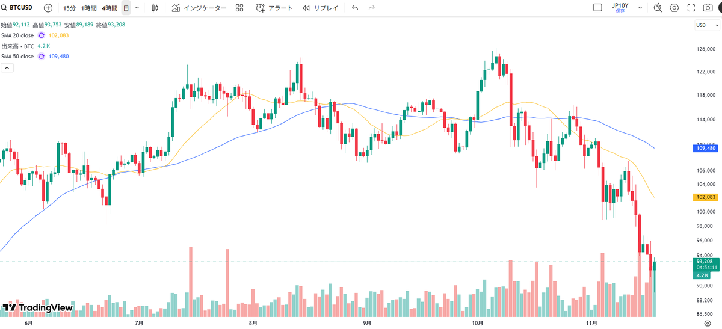Take a chart snapshot with camera icon

pos(708,8)
